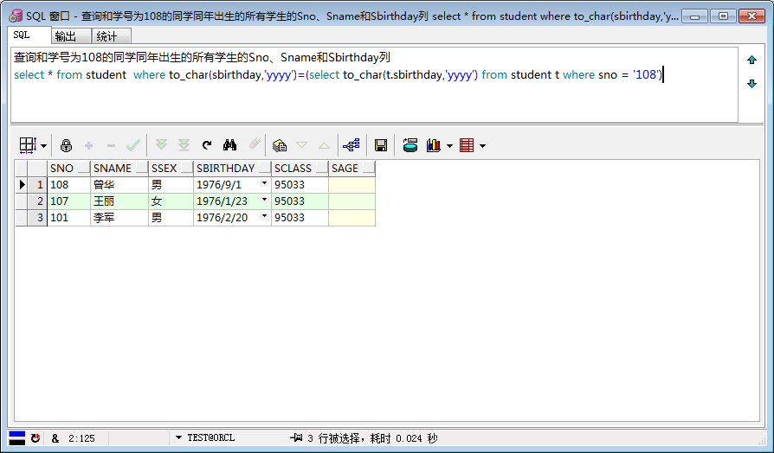Viewport: 774px width, 453px height.
Task: Select row 1 by its row number
Action: coord(37,185)
